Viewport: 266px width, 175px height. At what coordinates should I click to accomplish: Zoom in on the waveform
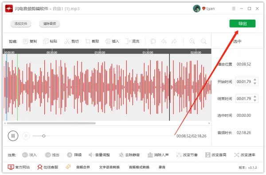[x=192, y=41]
